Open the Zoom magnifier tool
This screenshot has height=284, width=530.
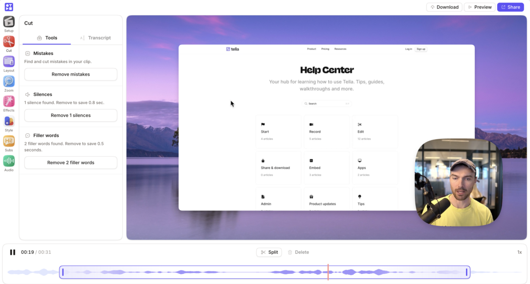pyautogui.click(x=9, y=81)
